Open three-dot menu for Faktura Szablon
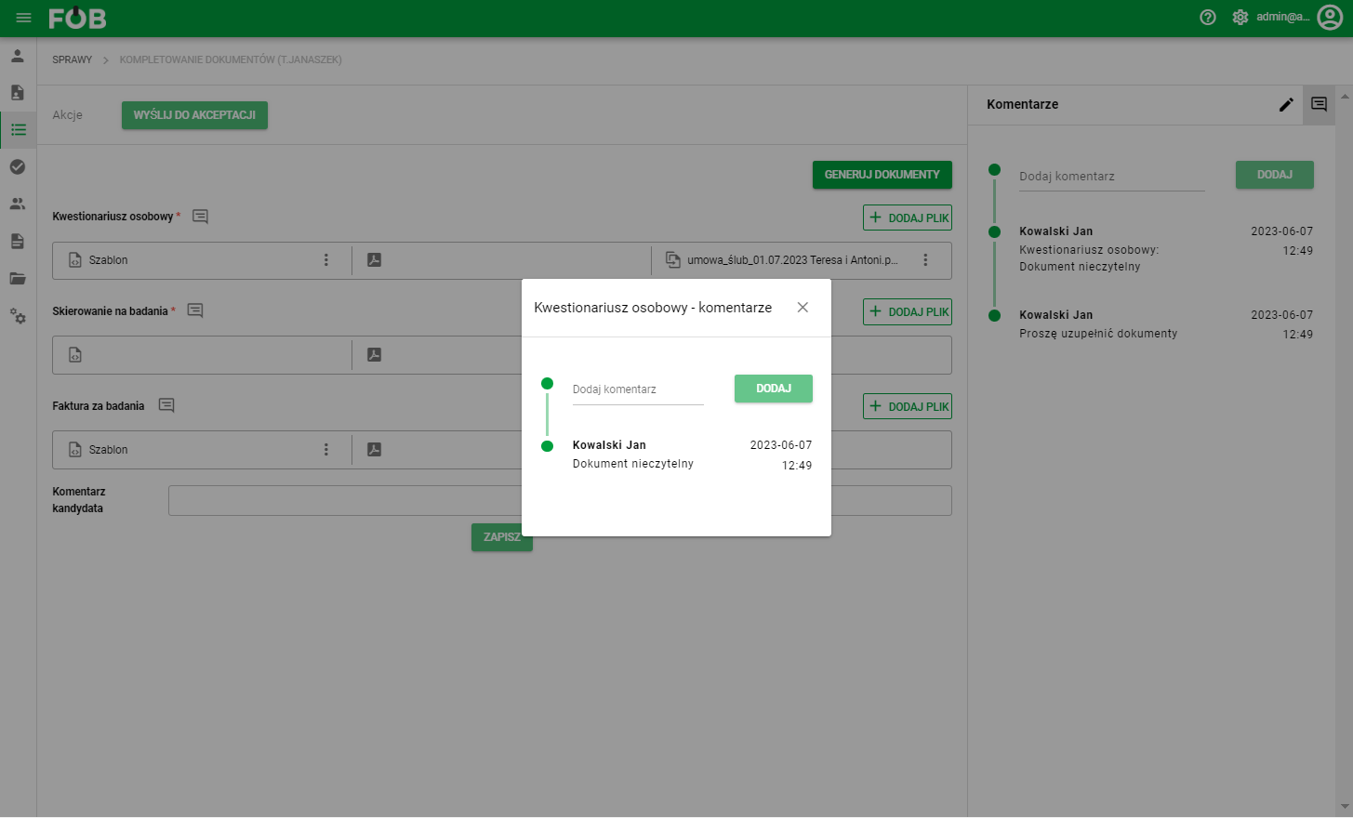The image size is (1353, 818). tap(326, 450)
